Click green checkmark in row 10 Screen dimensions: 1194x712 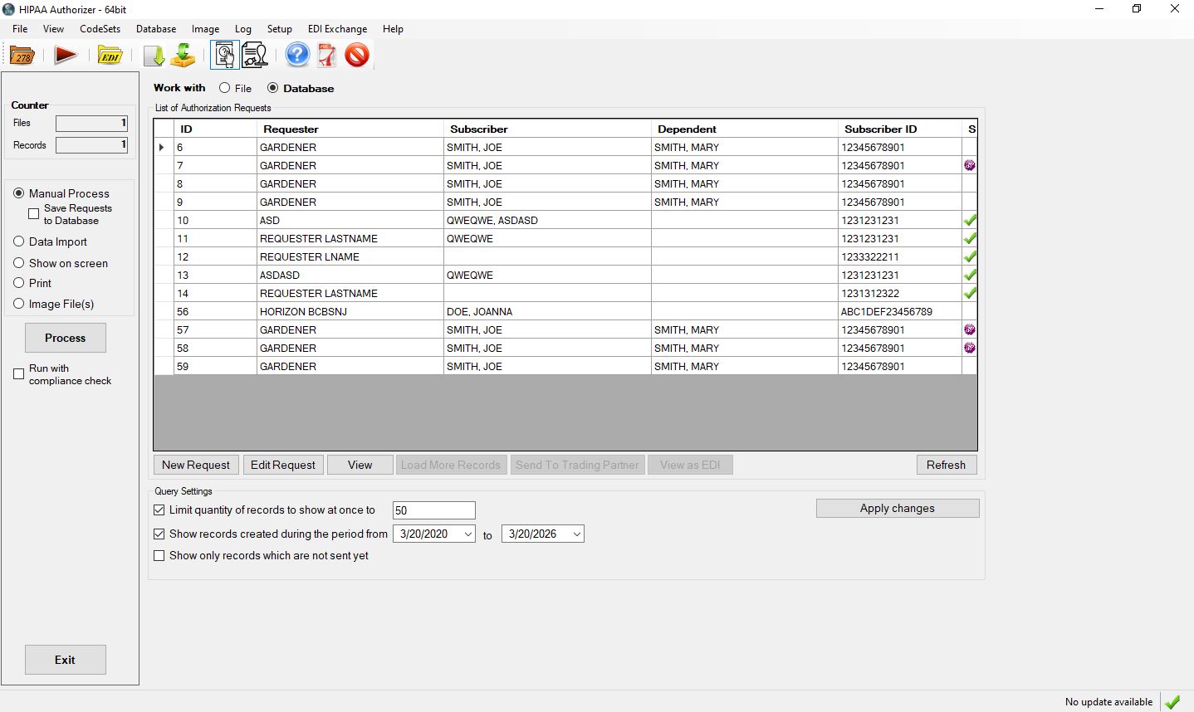click(x=969, y=220)
